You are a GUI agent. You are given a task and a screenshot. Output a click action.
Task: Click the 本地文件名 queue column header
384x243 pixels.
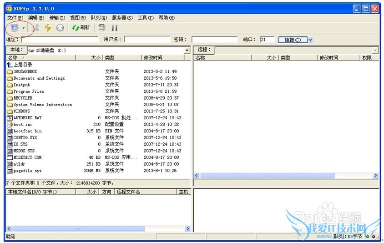click(x=40, y=192)
